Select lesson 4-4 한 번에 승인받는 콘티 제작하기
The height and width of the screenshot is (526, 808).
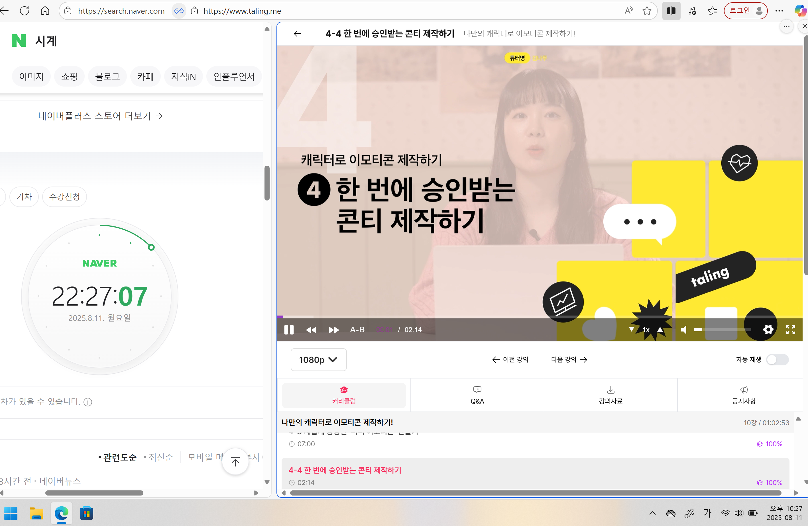point(344,470)
